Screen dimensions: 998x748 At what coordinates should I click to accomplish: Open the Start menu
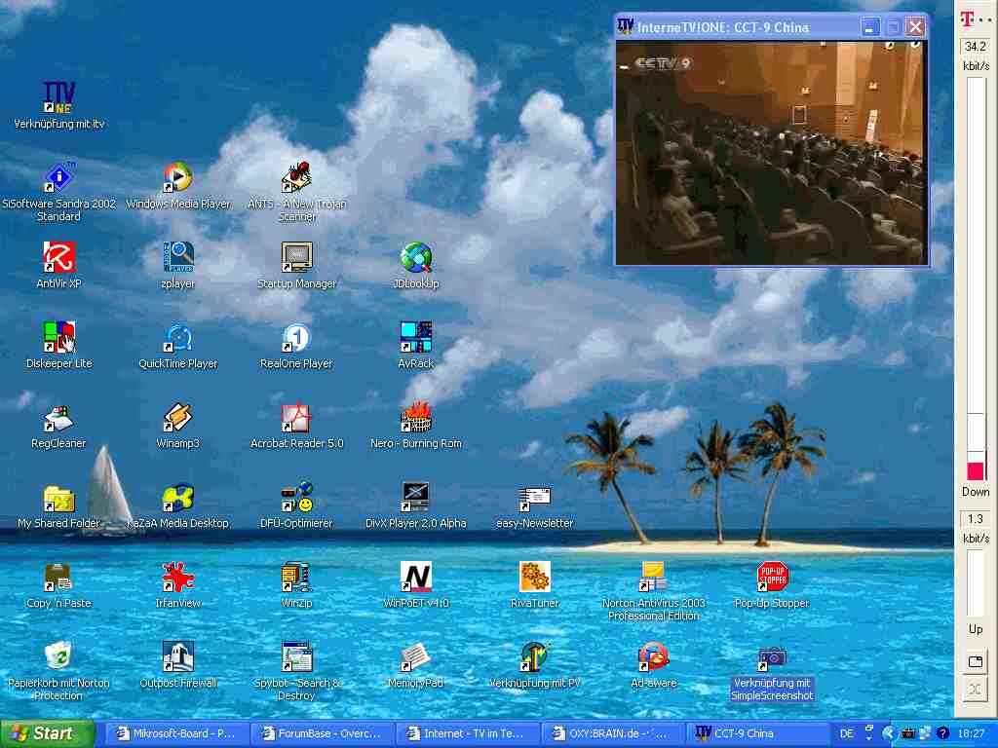47,733
